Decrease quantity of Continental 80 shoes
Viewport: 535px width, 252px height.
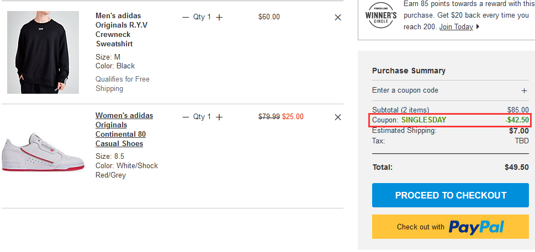[186, 117]
